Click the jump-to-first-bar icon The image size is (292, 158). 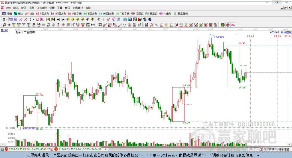click(x=48, y=19)
